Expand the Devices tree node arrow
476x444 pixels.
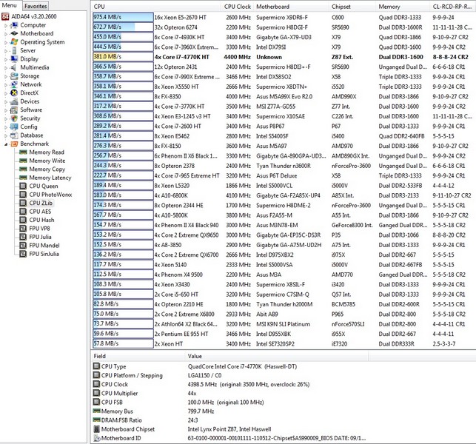[x=6, y=102]
